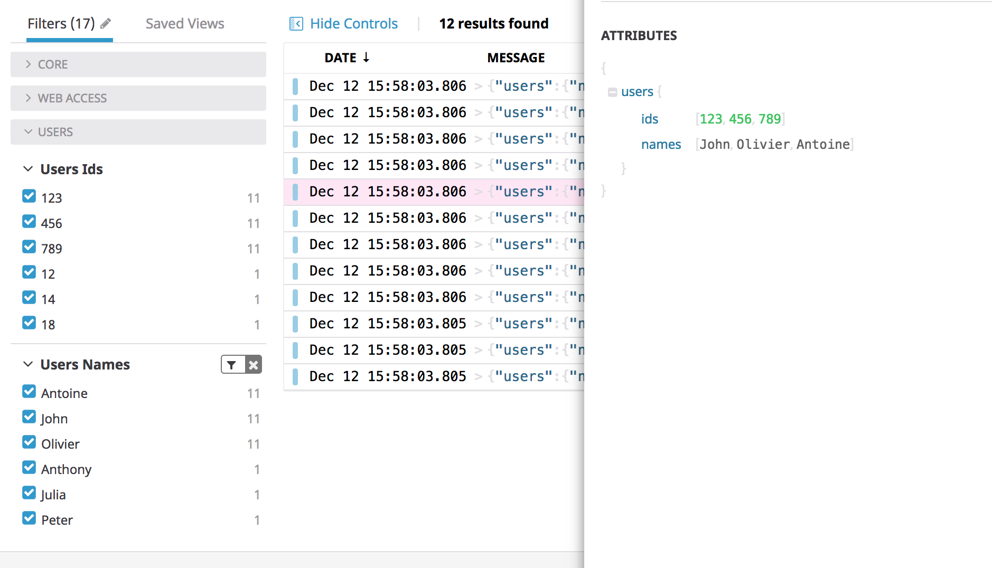
Task: Click the blue status bar of the highlighted log row
Action: point(295,192)
